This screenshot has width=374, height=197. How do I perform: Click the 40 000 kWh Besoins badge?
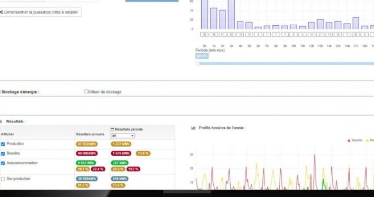click(87, 153)
